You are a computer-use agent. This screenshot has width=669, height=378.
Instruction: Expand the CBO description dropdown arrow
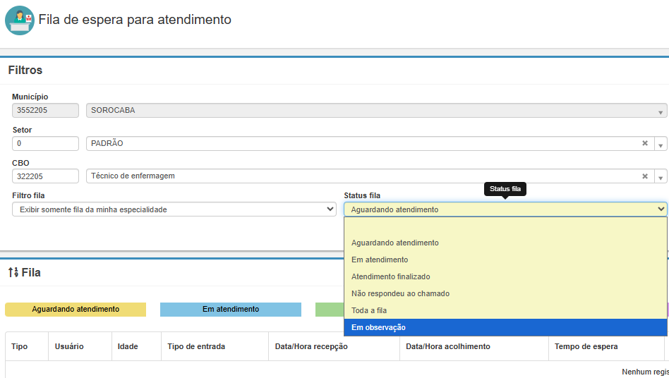[x=661, y=177]
